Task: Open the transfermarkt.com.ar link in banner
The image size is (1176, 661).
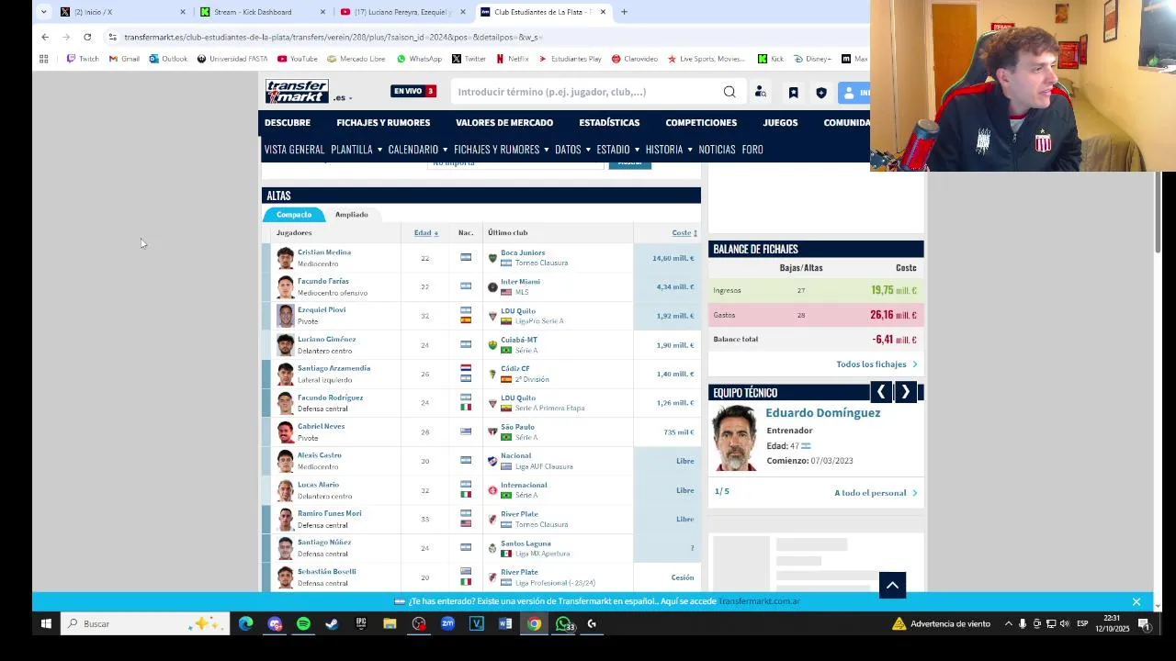Action: (759, 601)
